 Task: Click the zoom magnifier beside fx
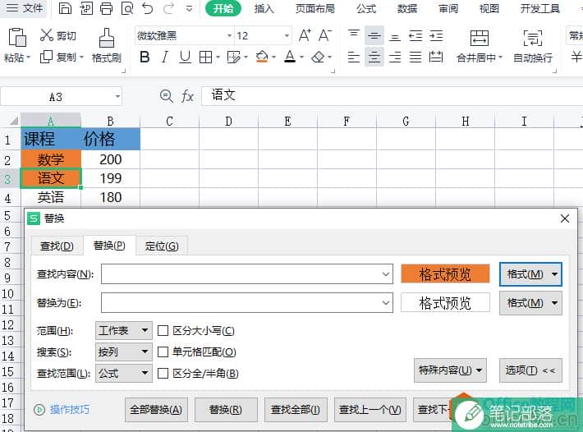tap(166, 96)
